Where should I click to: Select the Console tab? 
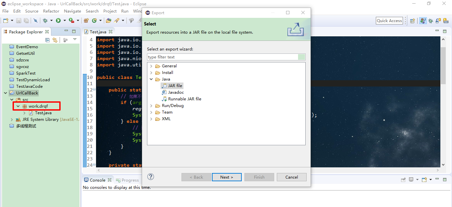98,180
